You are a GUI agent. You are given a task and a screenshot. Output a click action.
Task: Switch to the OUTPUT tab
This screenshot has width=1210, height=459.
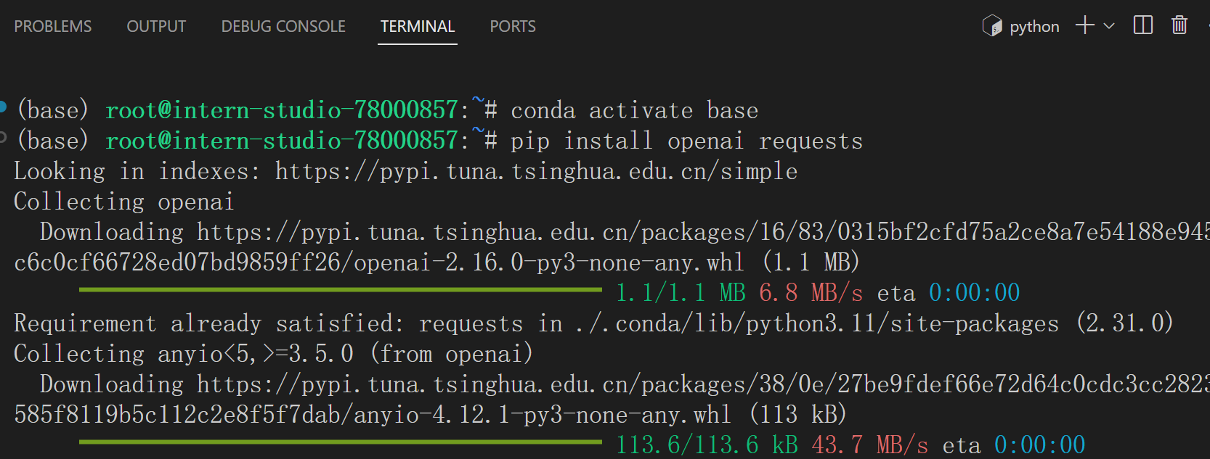point(156,27)
